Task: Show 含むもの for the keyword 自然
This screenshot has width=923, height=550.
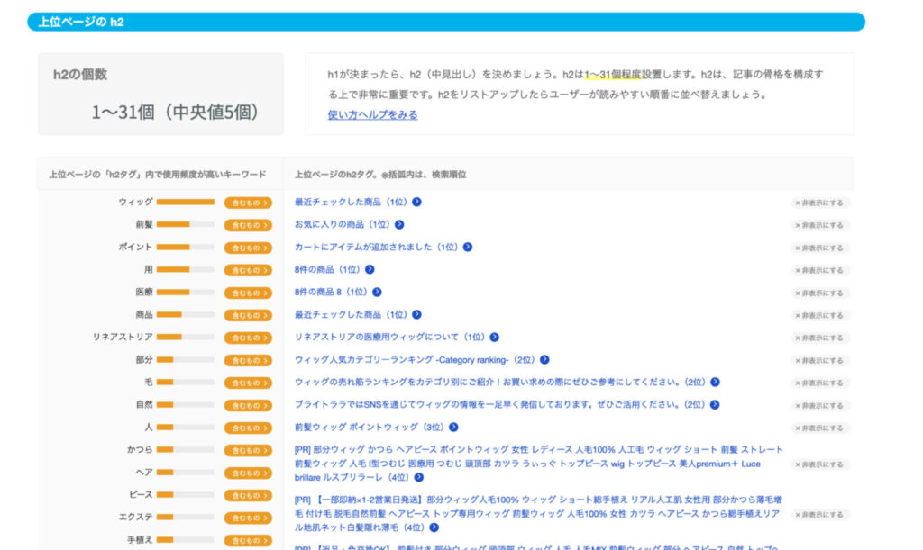Action: (x=248, y=405)
